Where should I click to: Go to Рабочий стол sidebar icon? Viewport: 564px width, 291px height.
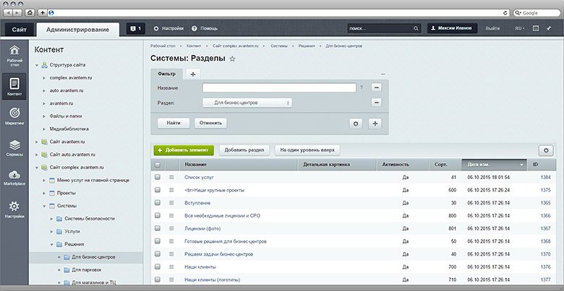14,53
